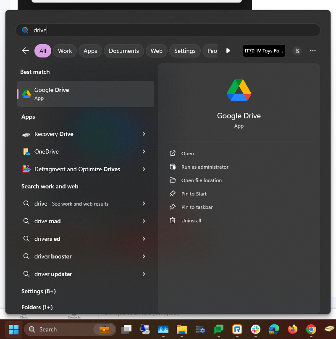Open the RingCentral app in taskbar
Screen dimensions: 336x339
click(x=237, y=329)
